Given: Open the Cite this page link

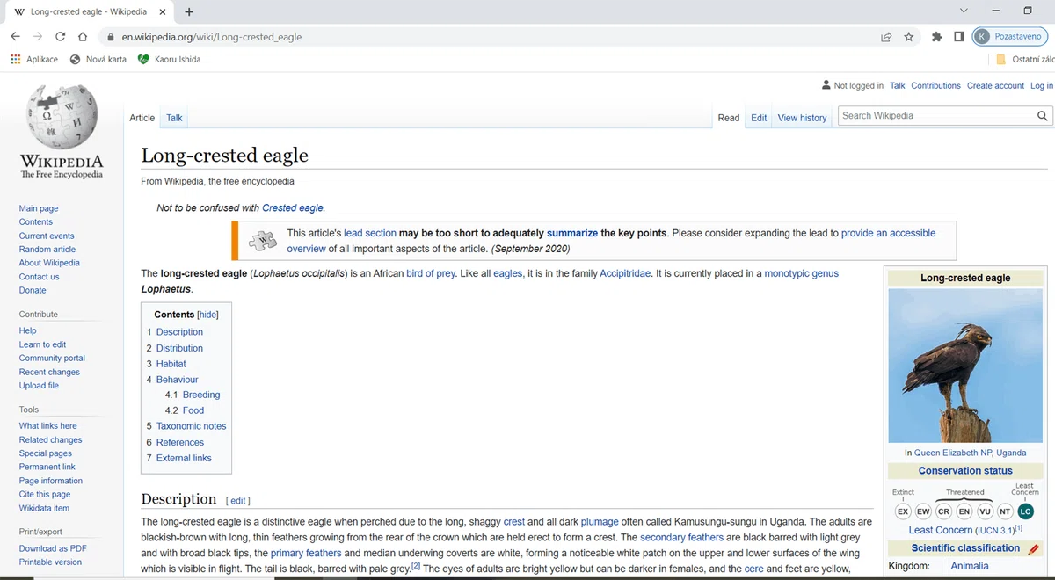Looking at the screenshot, I should [x=45, y=494].
